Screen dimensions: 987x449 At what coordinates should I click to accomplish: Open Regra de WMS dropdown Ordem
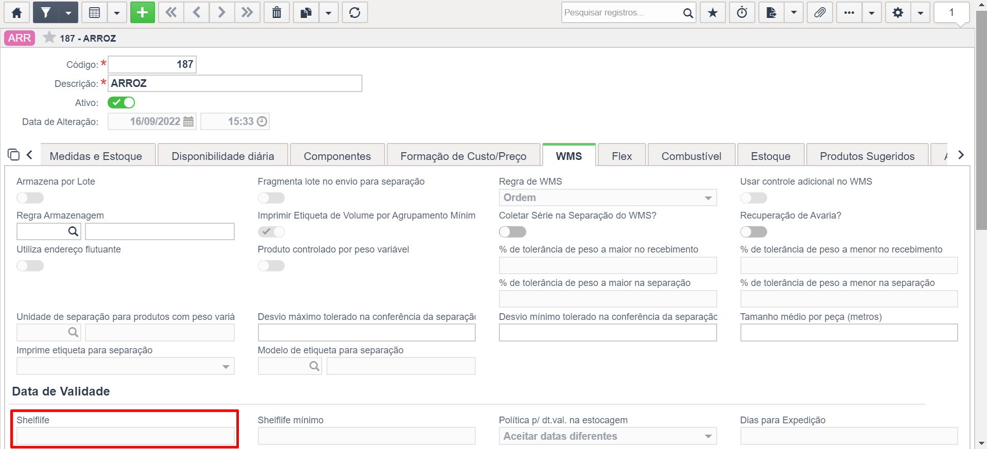pos(608,197)
